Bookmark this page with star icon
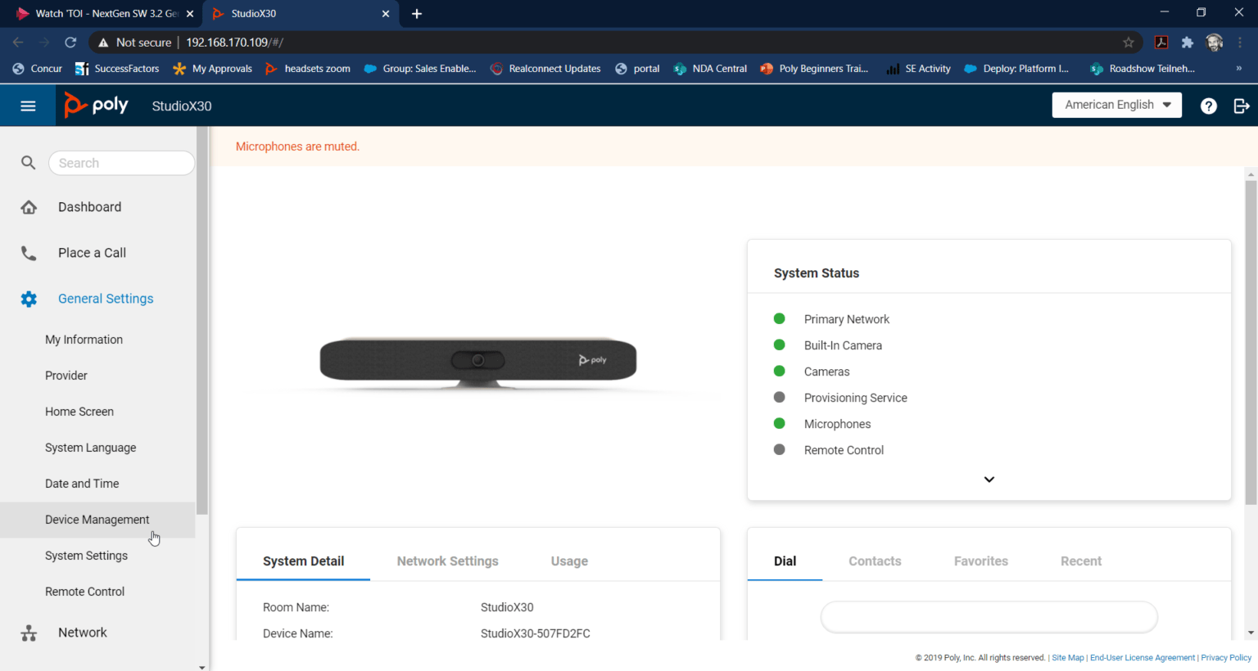 point(1129,43)
